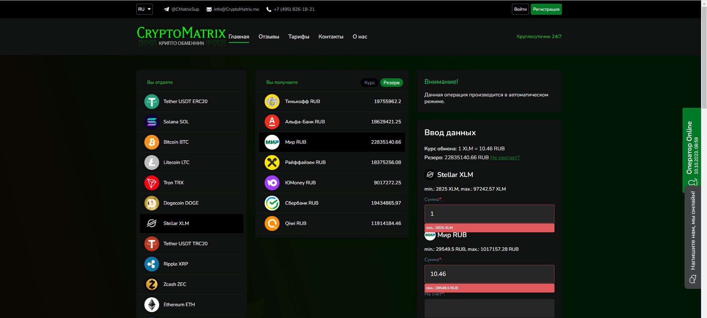Click the ЮMoney purple logo icon
Screen dimensions: 707x318
tap(272, 183)
